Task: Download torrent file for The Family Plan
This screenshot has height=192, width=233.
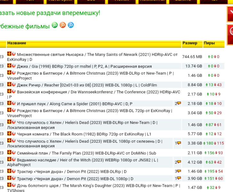Action: 9,152
